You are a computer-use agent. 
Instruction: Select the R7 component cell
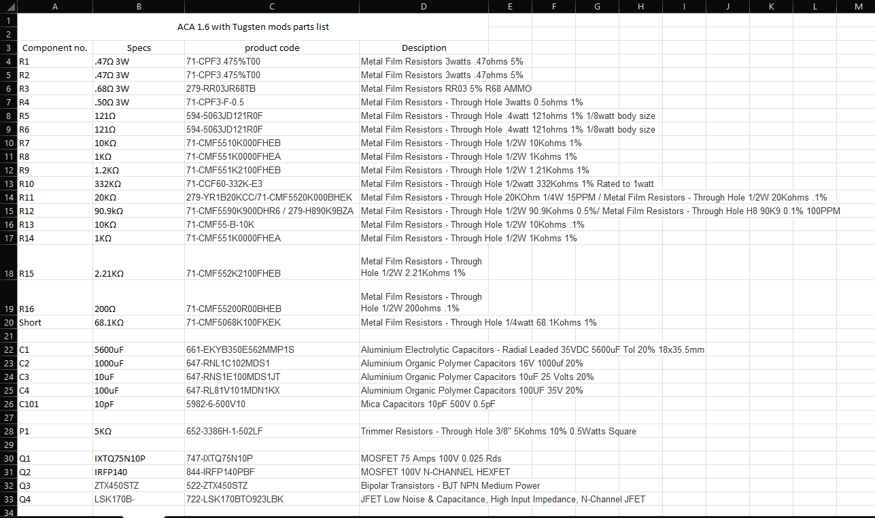pos(54,143)
